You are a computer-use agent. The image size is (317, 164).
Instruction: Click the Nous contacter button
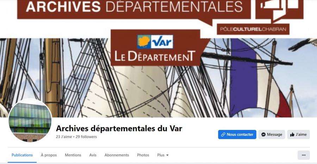click(237, 135)
